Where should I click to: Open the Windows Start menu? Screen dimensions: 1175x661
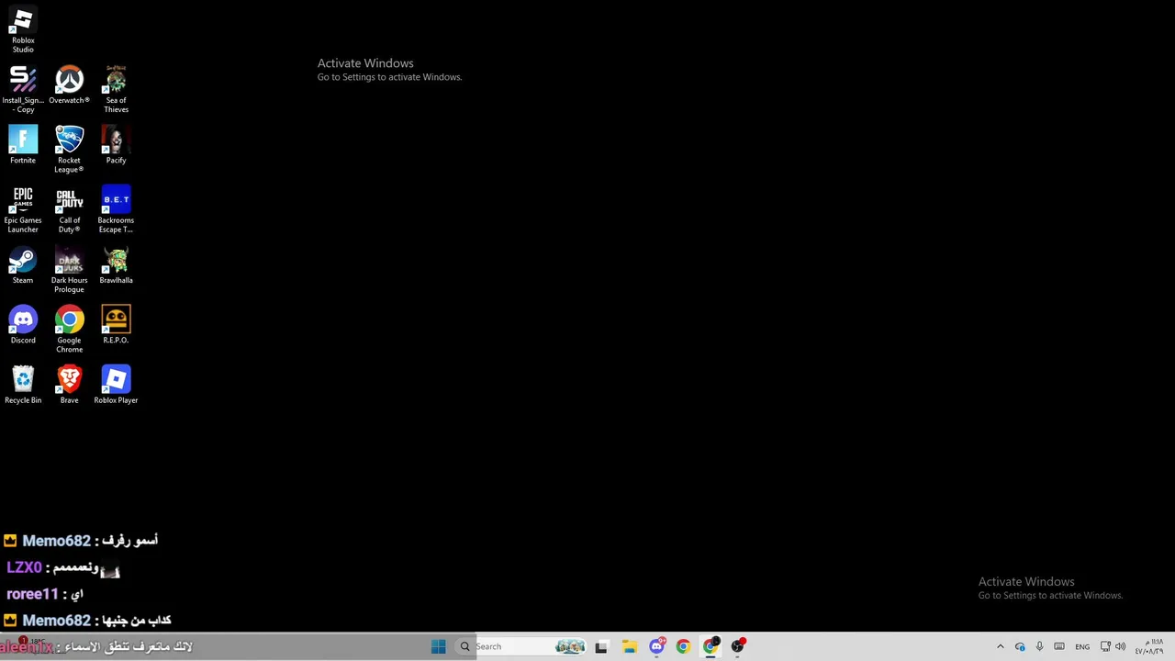[438, 646]
